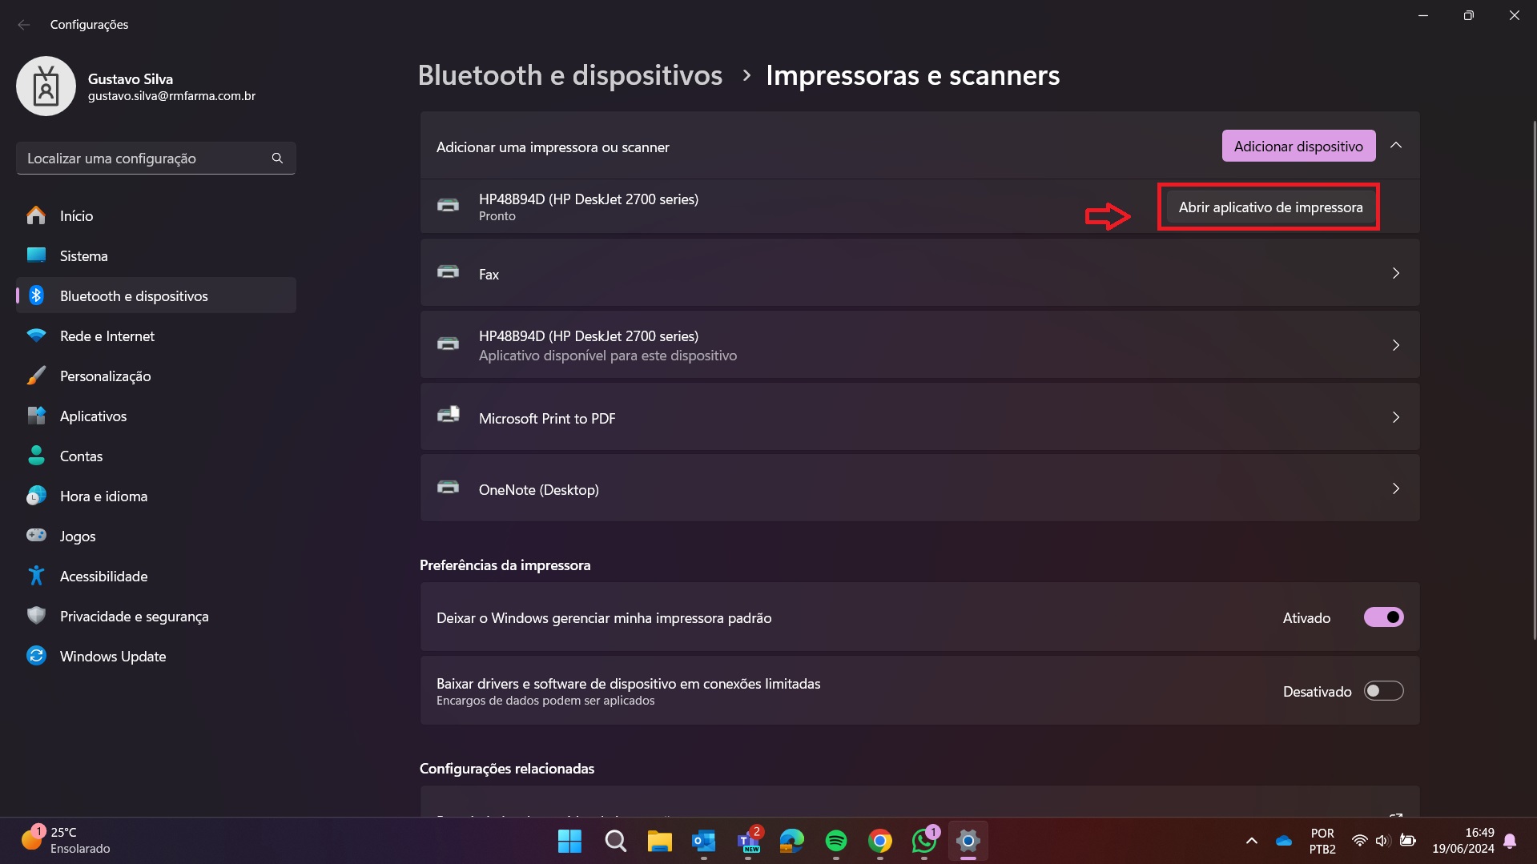Click Adicionar dispositivo button
Viewport: 1537px width, 864px height.
(1298, 147)
